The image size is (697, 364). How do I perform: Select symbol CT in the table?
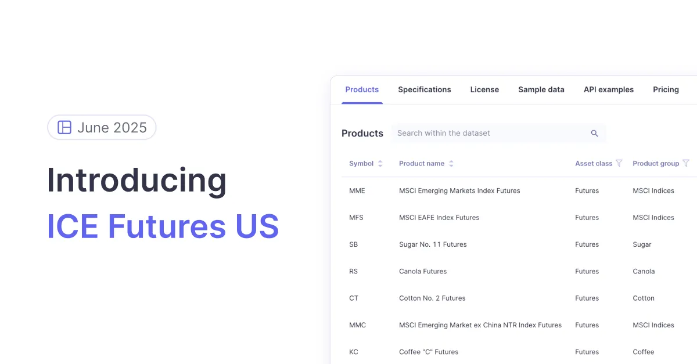tap(354, 298)
